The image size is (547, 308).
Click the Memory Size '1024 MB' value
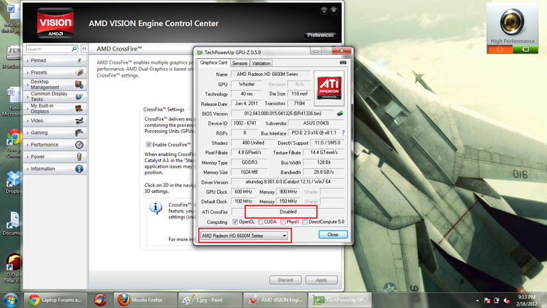[249, 172]
